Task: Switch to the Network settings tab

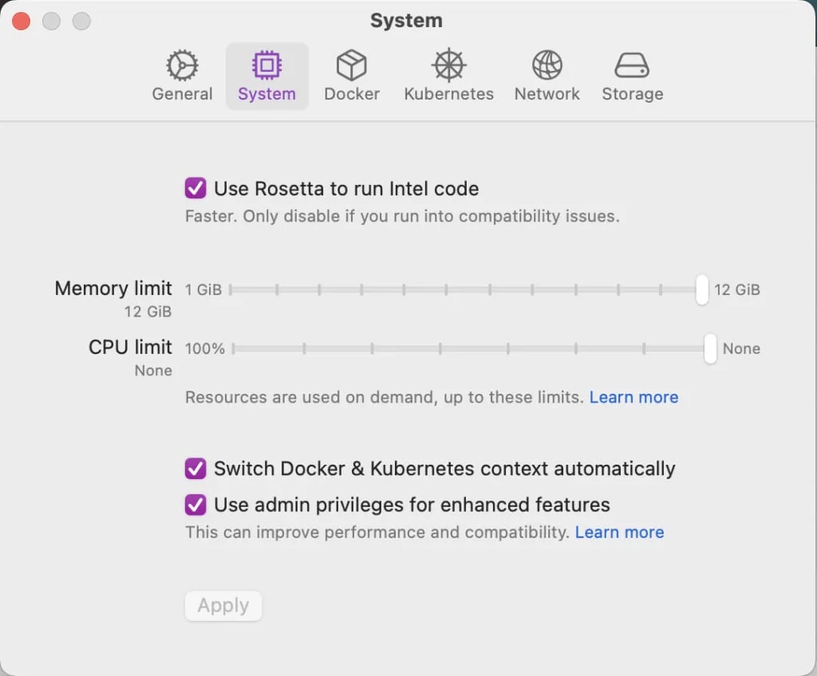Action: pos(547,76)
